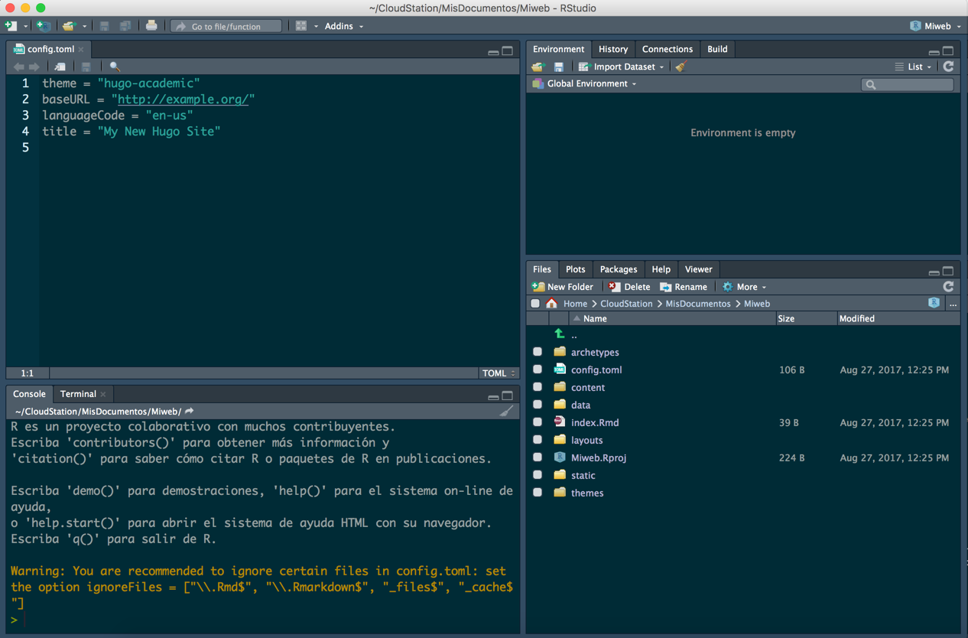Switch to the Connections tab
Screen dimensions: 968x638
point(668,49)
